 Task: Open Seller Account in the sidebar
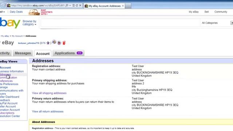click(8, 107)
